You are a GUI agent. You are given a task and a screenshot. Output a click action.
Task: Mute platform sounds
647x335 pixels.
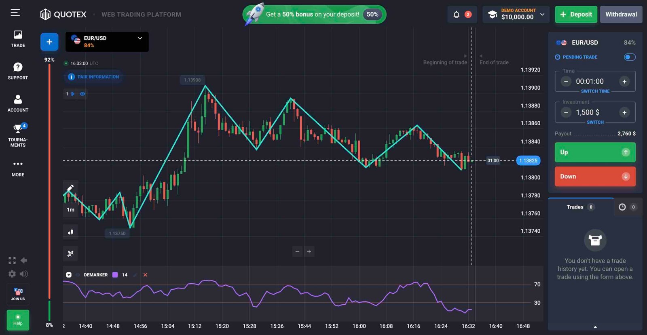[24, 274]
